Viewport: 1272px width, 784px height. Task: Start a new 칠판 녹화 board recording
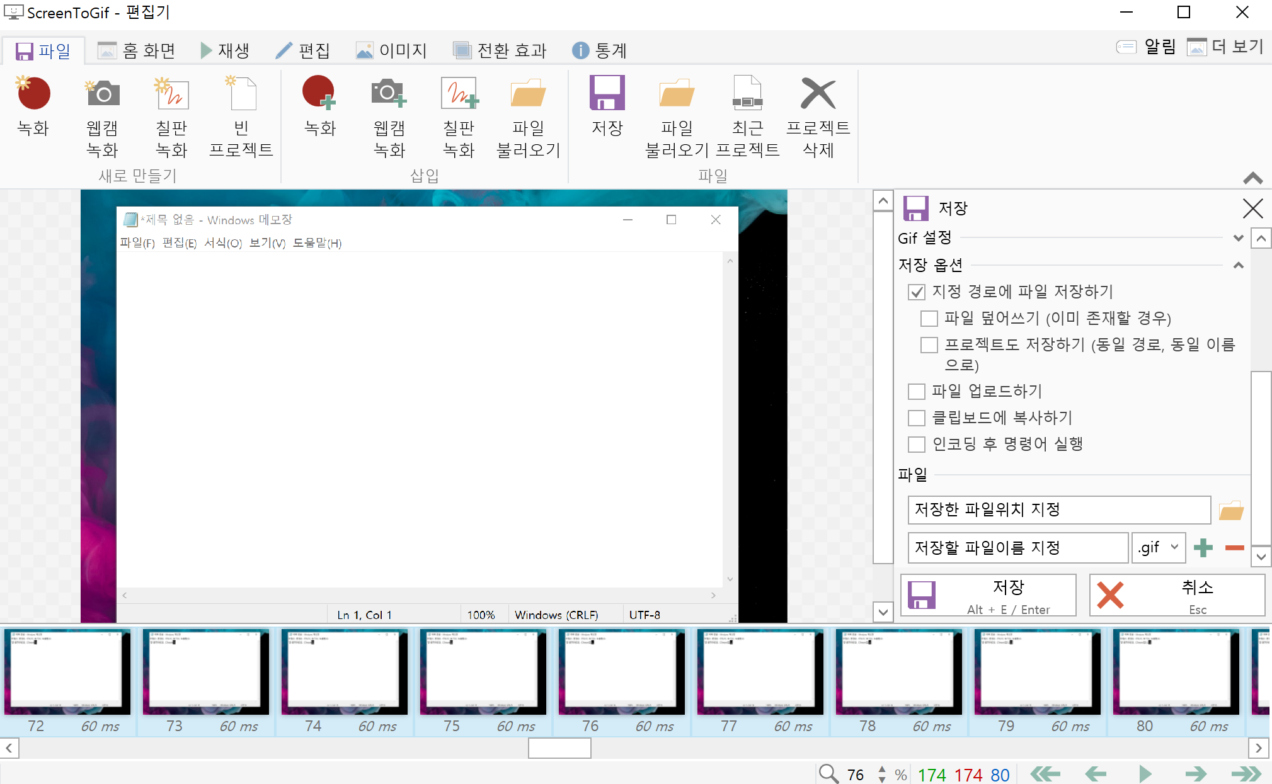point(171,94)
